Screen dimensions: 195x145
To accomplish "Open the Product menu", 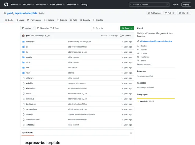I will 16,5.
